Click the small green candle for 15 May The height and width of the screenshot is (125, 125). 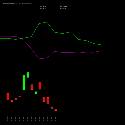pyautogui.click(x=36, y=93)
